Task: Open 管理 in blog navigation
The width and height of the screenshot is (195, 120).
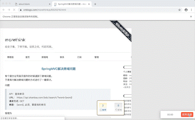Action: [x=96, y=57]
